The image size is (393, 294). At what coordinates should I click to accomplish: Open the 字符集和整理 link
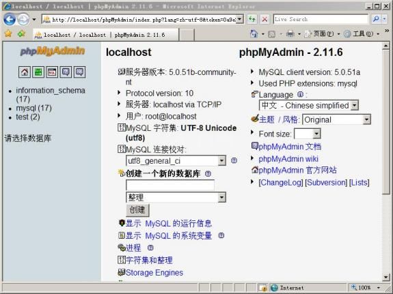pyautogui.click(x=149, y=260)
